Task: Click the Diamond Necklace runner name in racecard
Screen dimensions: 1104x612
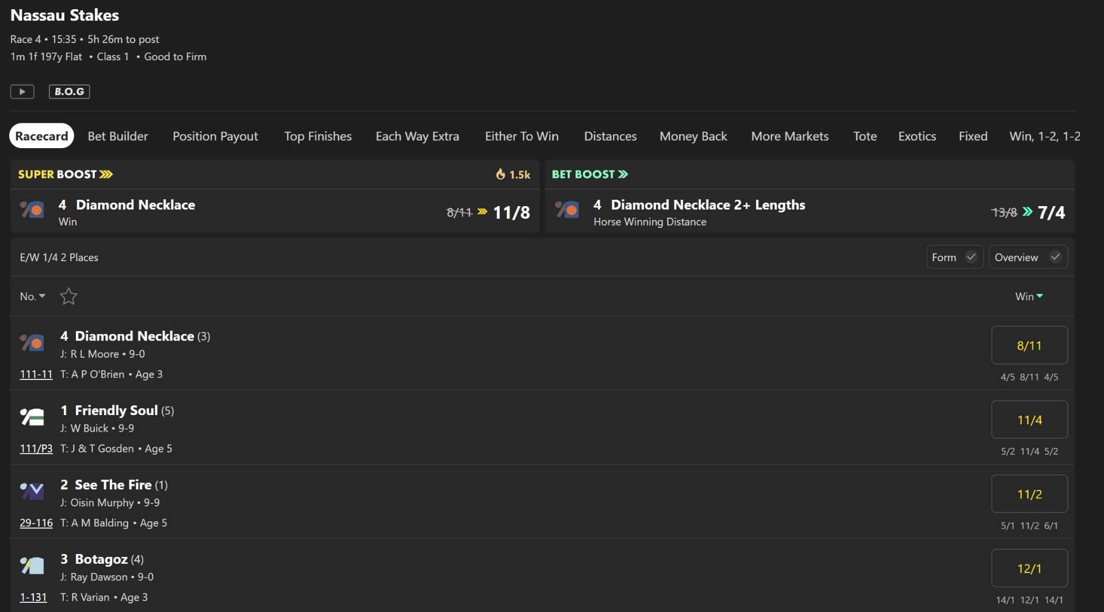Action: pyautogui.click(x=135, y=336)
